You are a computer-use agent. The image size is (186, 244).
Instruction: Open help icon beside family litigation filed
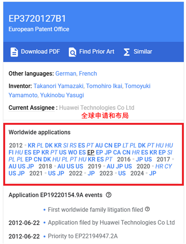(147, 209)
